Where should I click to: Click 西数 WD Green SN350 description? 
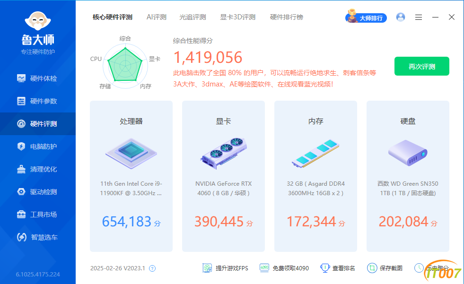tap(408, 188)
